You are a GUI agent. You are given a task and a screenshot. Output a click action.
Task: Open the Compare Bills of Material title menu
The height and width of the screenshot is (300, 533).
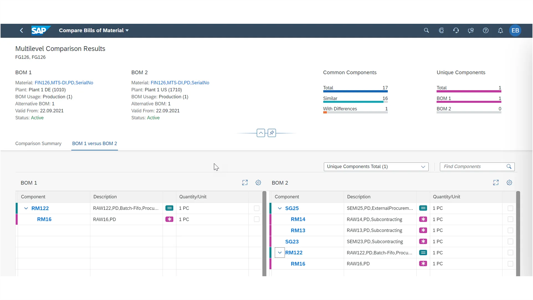click(x=127, y=30)
